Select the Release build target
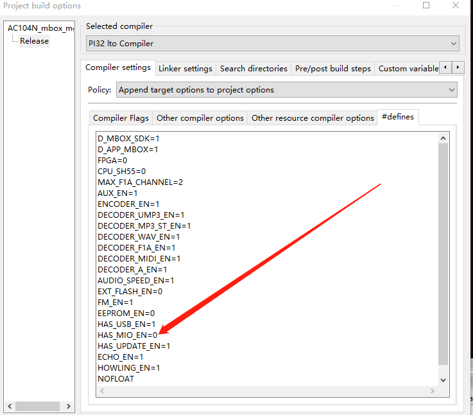 34,40
